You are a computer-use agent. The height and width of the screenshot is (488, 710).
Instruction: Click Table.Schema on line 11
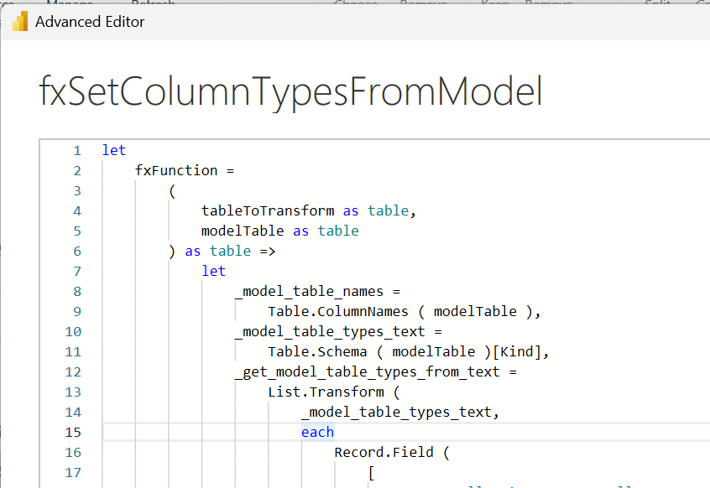point(319,351)
